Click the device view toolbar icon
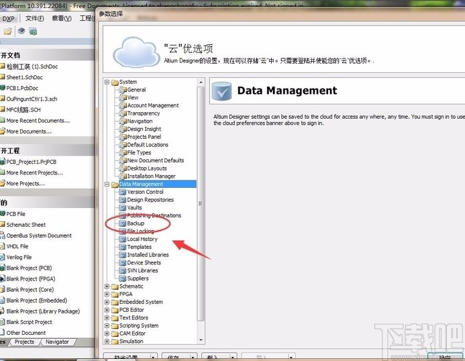Screen dimensions: 465x361 [21, 31]
